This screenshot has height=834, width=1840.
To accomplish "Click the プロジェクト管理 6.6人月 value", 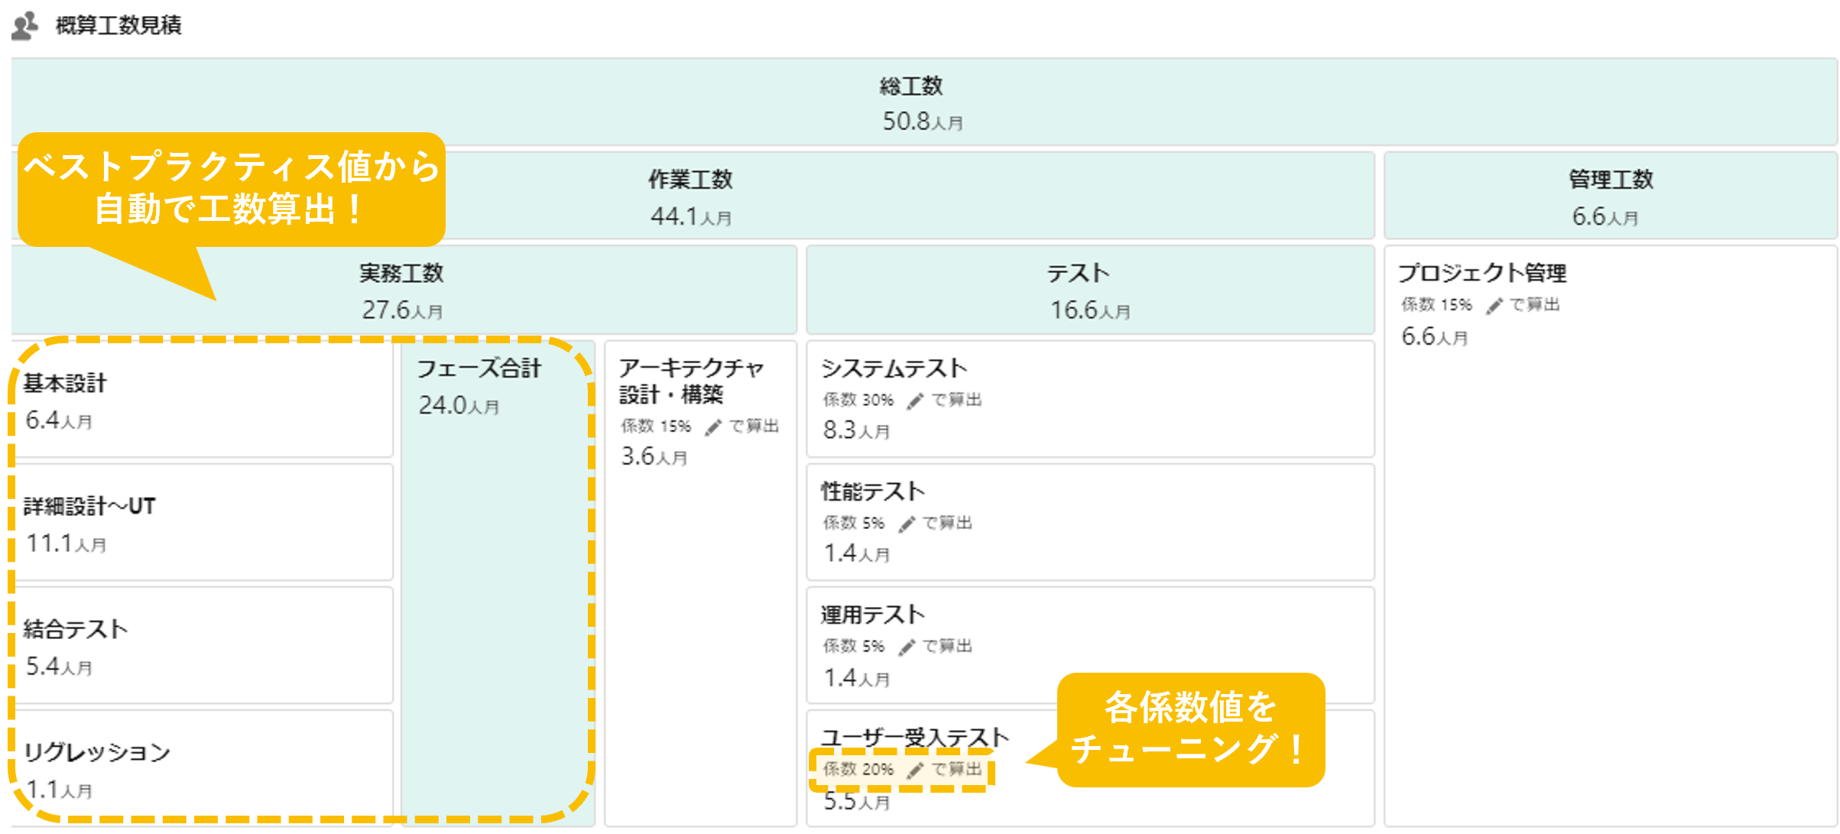I will (x=1433, y=337).
